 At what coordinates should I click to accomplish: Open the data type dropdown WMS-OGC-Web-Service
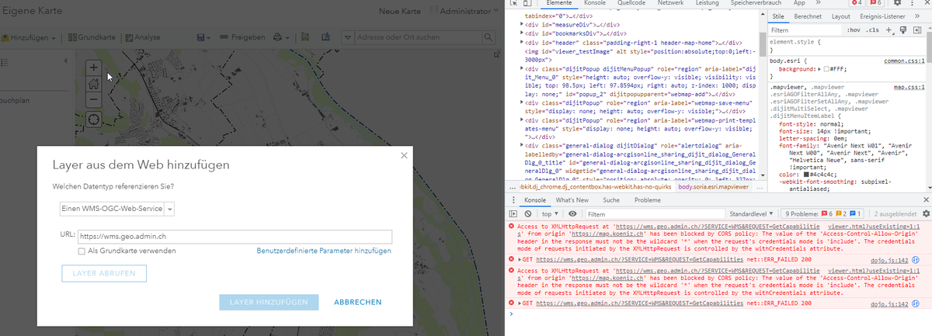[117, 208]
